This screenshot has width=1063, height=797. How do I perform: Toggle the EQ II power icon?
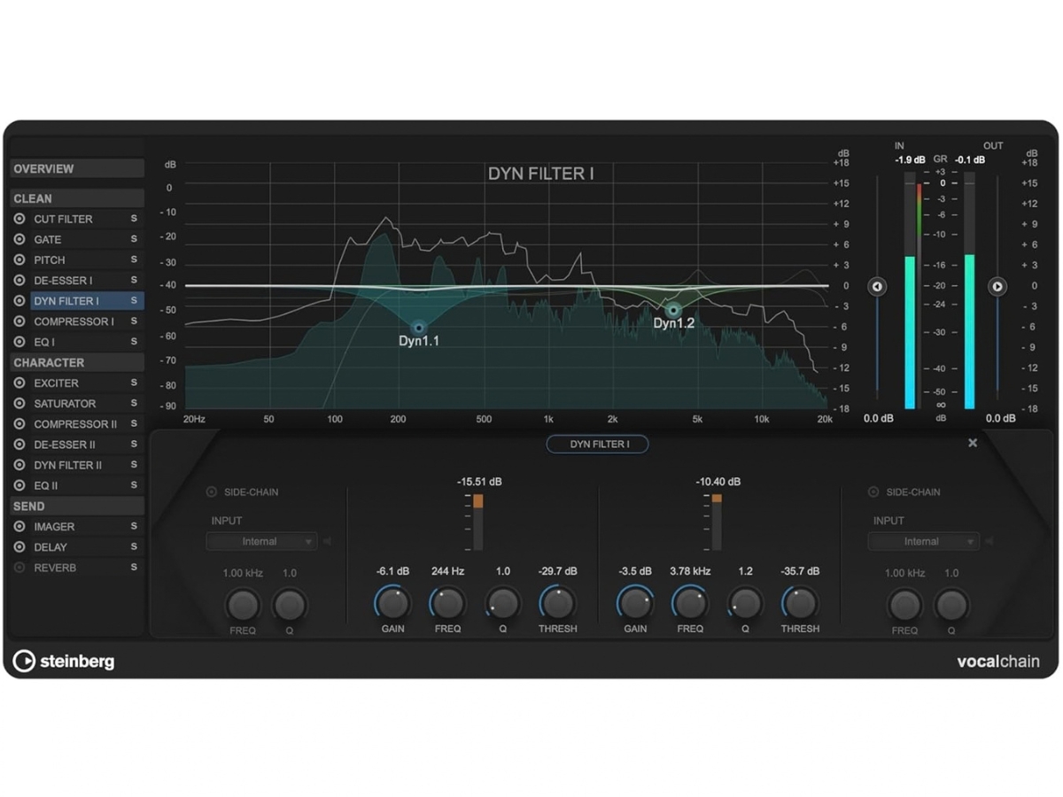tap(19, 485)
